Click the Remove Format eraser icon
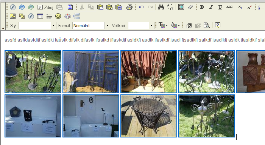The width and height of the screenshot is (265, 145). click(190, 7)
